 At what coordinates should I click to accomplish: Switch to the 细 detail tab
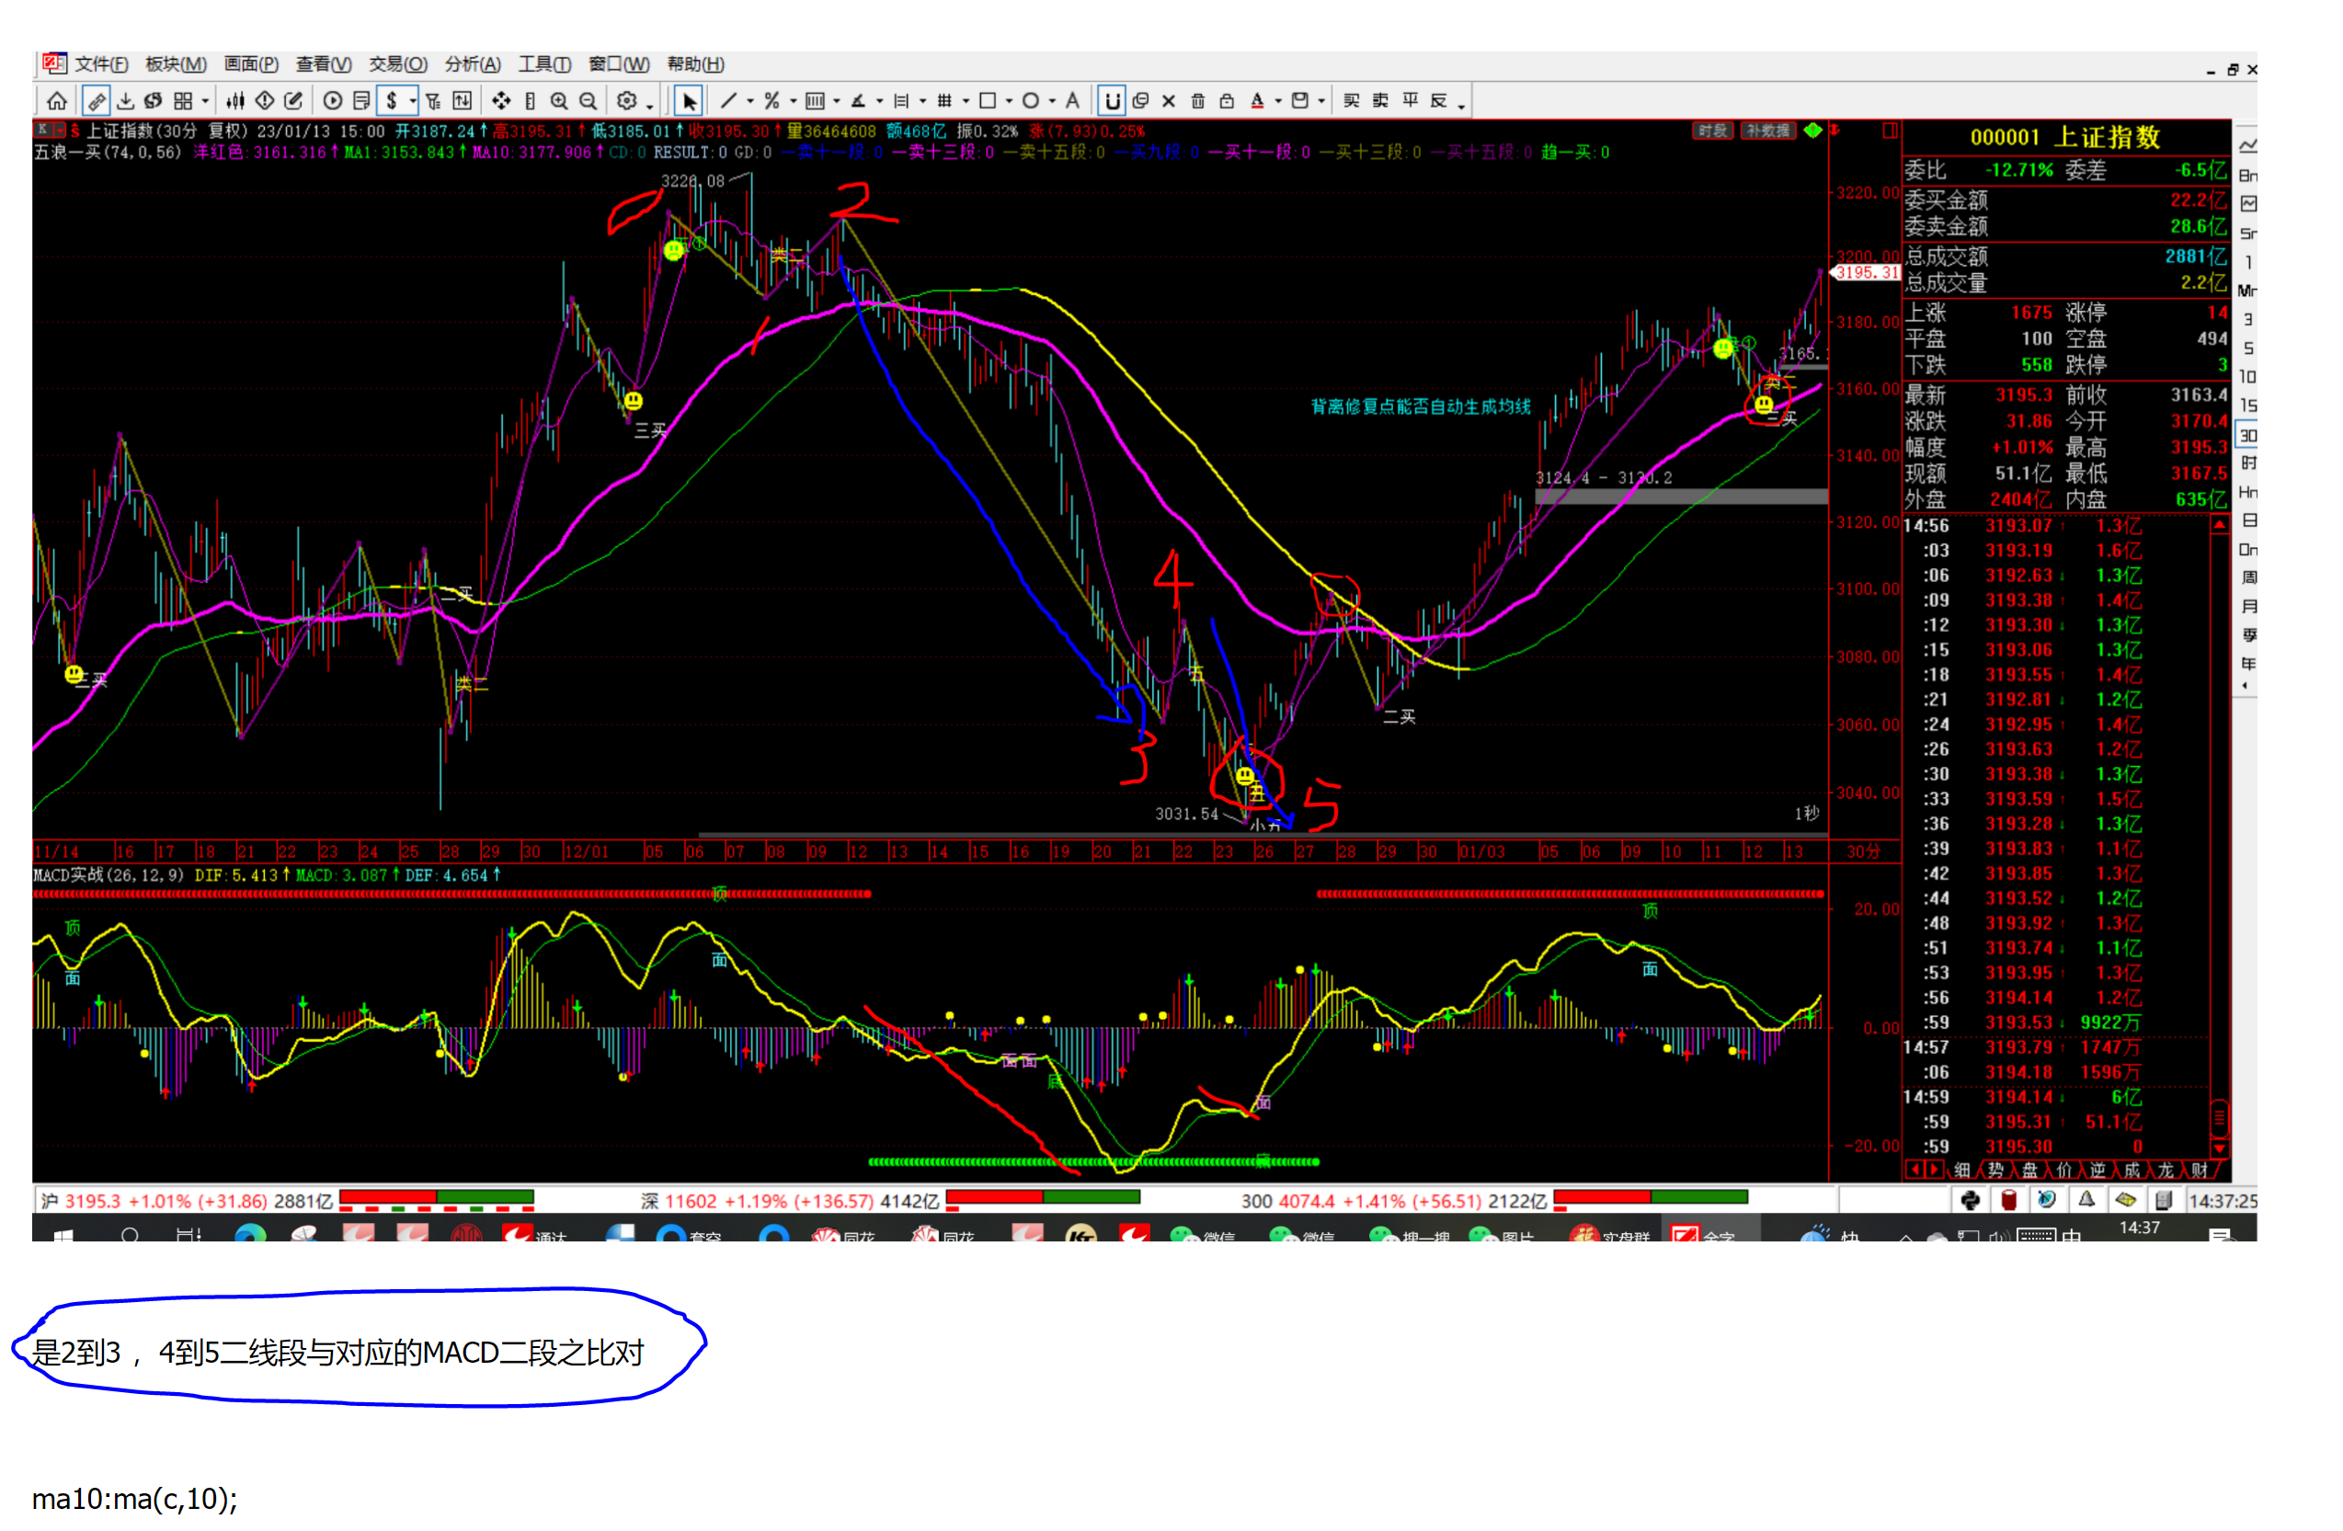1962,1170
